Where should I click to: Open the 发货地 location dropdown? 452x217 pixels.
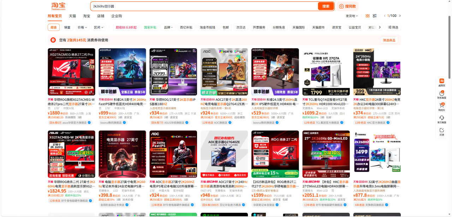pyautogui.click(x=352, y=16)
